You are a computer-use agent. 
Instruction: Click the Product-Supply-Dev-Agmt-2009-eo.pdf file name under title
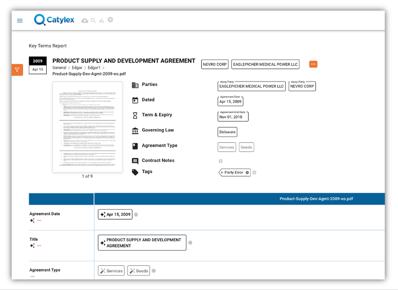pyautogui.click(x=89, y=74)
